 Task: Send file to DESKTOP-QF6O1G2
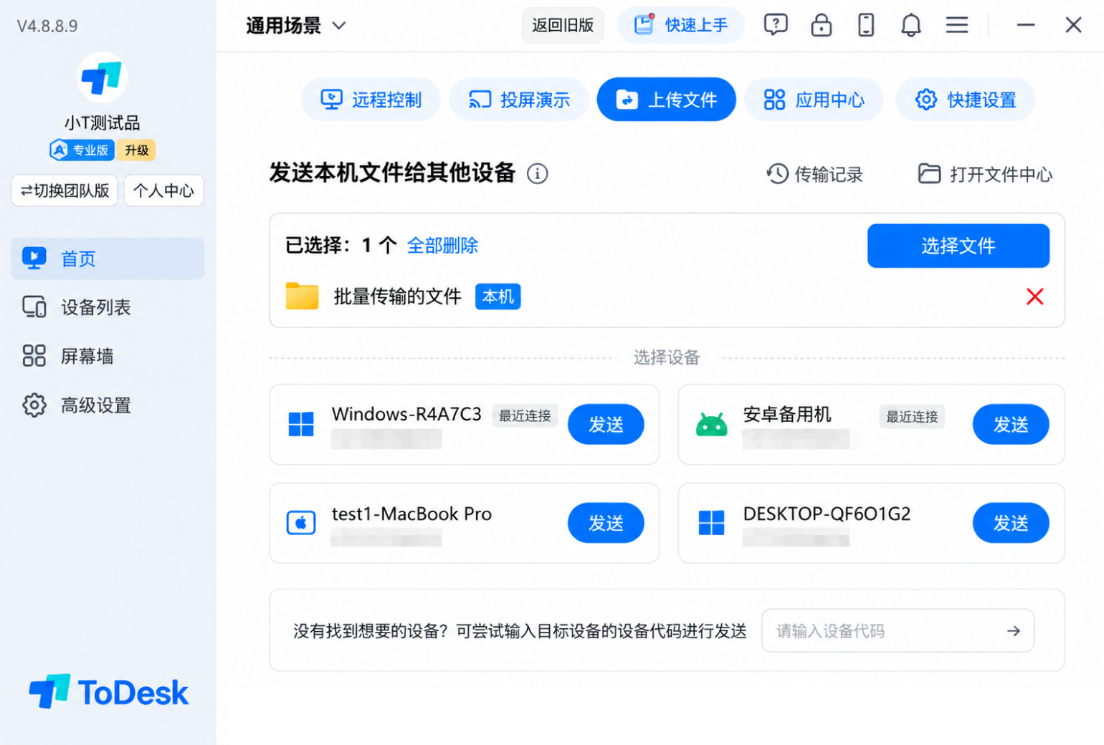(1011, 523)
